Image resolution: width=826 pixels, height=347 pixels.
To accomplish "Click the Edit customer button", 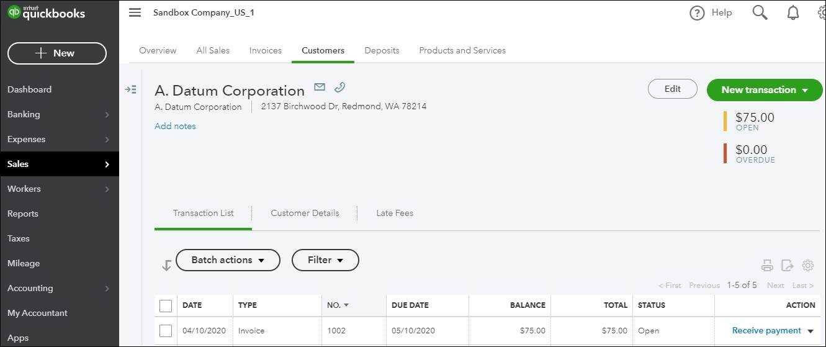I will [x=673, y=89].
